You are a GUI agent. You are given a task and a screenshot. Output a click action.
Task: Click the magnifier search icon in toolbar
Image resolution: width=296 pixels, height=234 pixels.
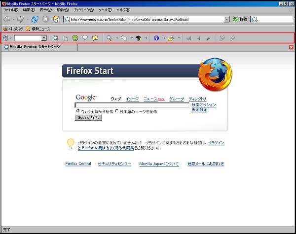(x=110, y=38)
